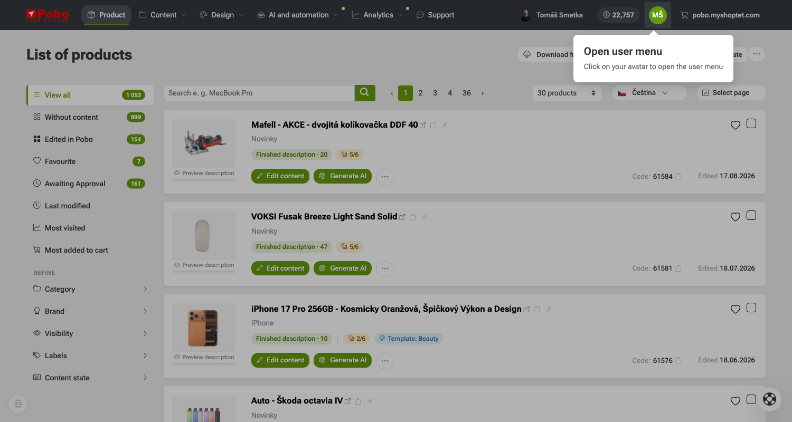
Task: Open the Čeština language dropdown
Action: [649, 93]
